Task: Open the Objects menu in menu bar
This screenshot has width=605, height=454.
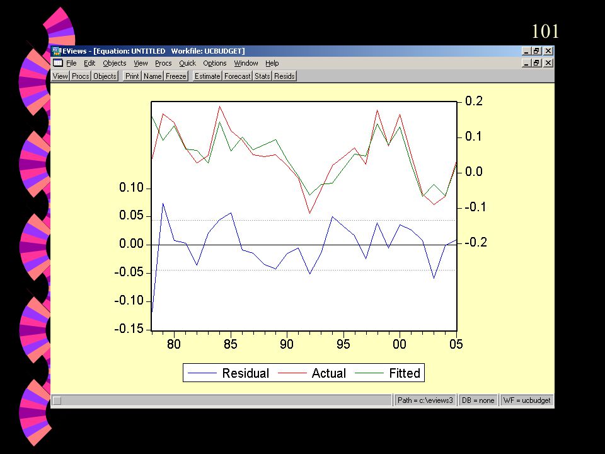Action: pos(114,63)
